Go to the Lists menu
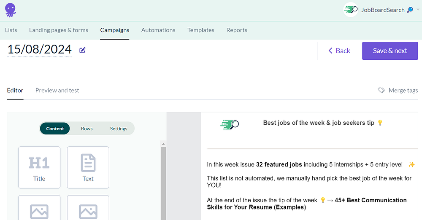Screen dimensions: 422x220 coord(11,30)
